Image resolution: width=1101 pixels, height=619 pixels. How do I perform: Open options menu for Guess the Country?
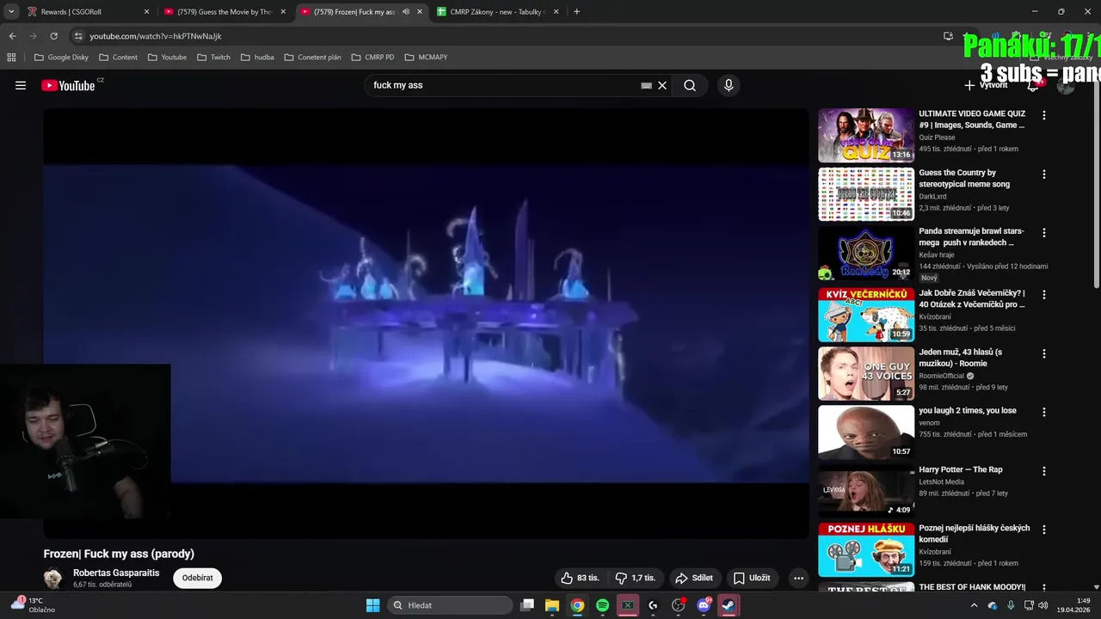pos(1044,175)
